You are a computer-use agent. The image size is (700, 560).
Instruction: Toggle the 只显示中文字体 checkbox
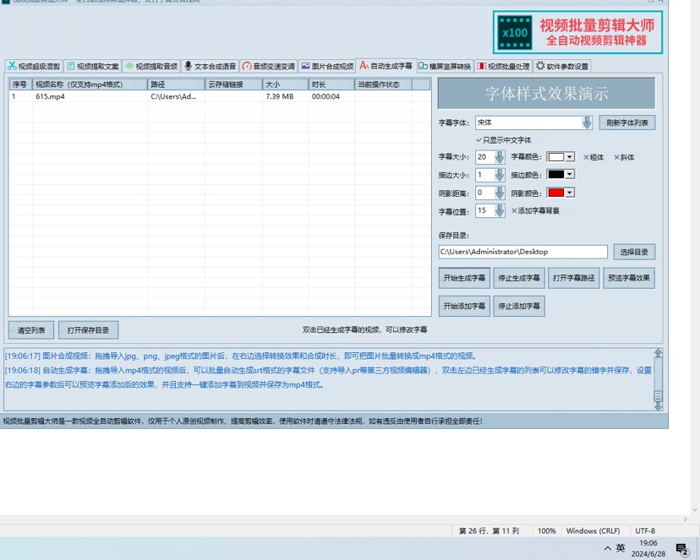[479, 140]
